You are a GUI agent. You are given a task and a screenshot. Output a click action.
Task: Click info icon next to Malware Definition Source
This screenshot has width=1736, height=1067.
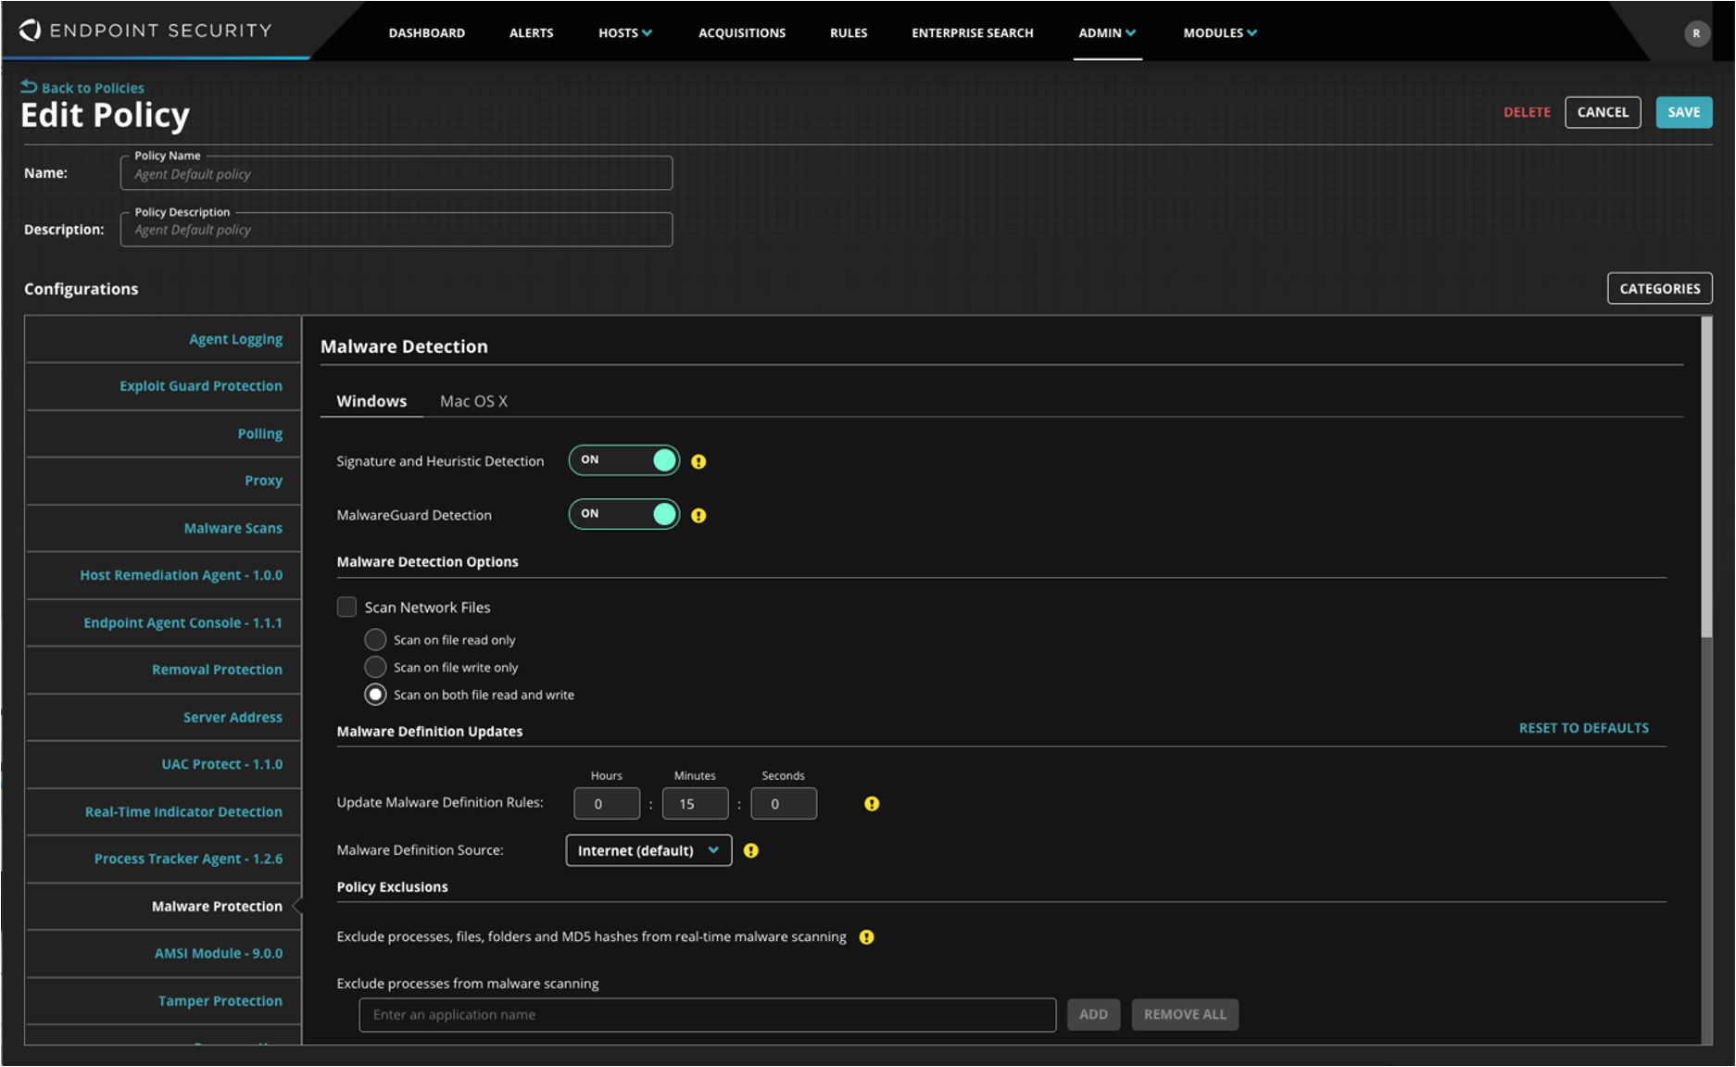pos(751,850)
